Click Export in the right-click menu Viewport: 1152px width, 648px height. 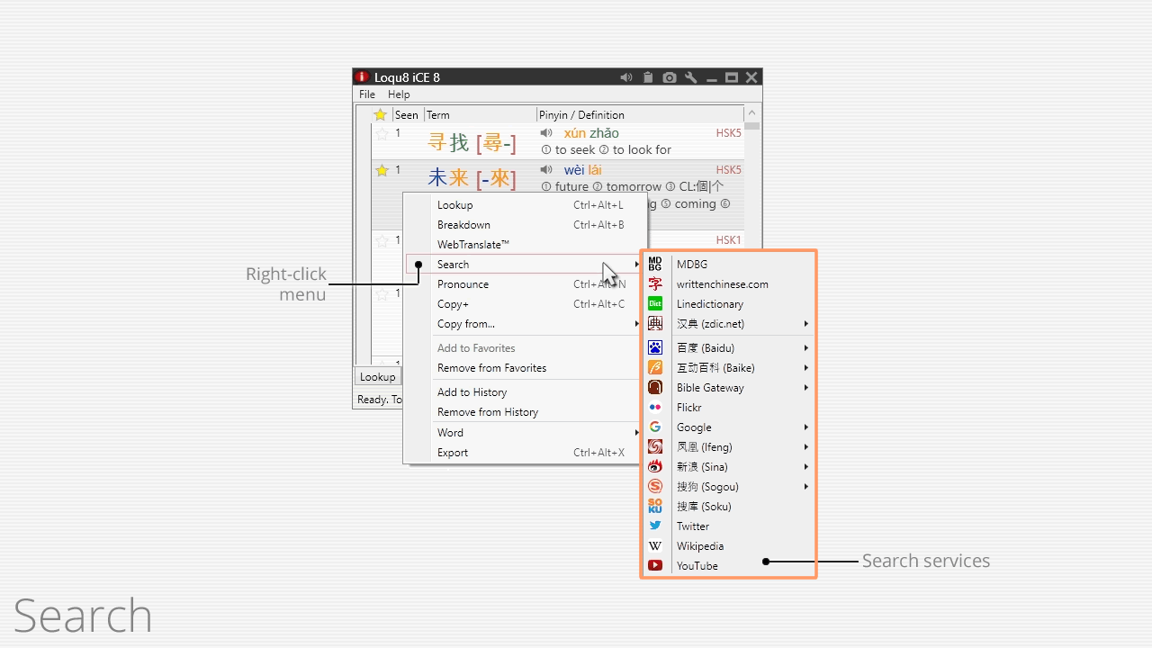pyautogui.click(x=453, y=453)
